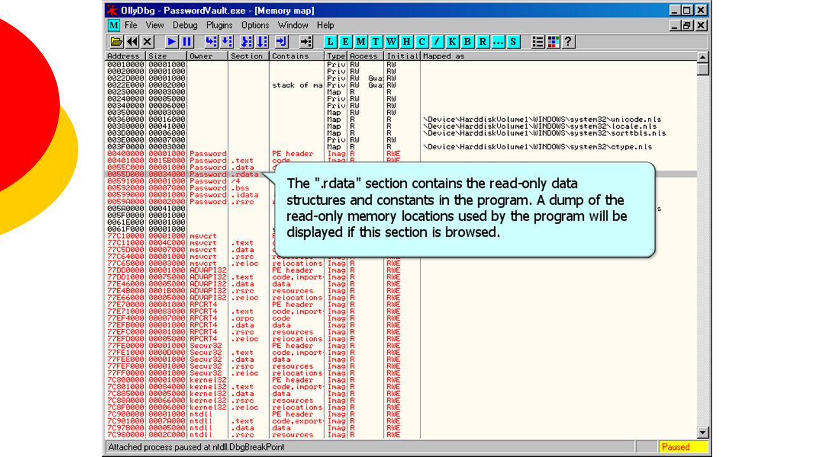814x457 pixels.
Task: Show CPU window via C button
Action: 422,42
